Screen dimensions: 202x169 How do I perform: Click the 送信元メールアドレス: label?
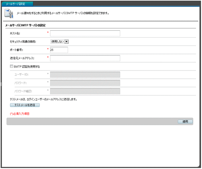click(22, 58)
